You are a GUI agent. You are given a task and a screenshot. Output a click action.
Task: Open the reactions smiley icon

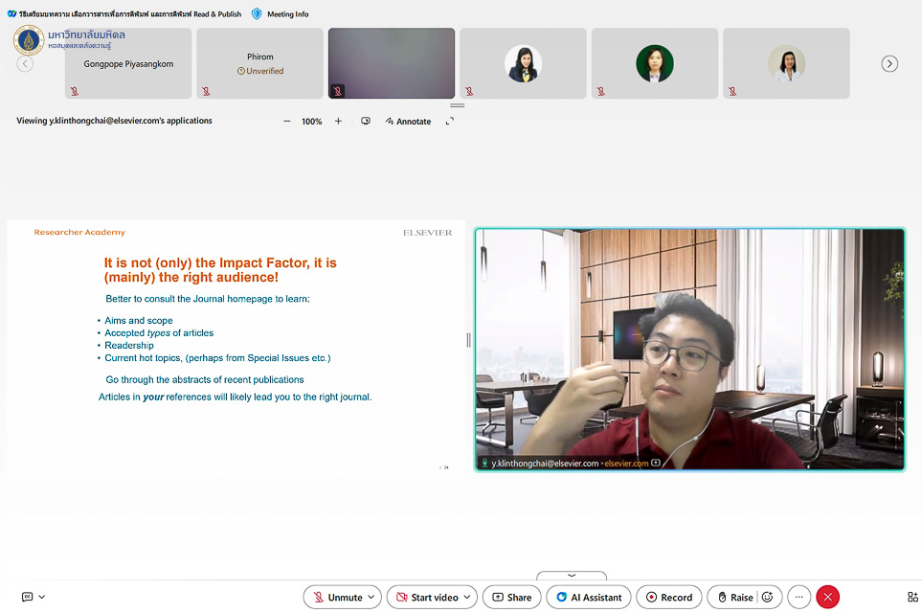click(x=767, y=597)
